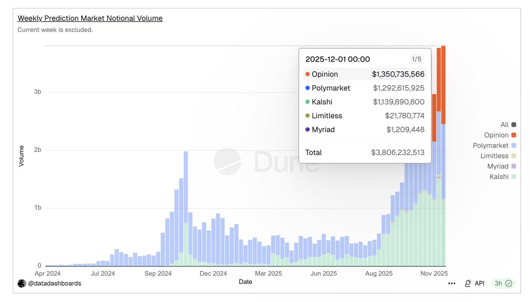Viewport: 530px width, 302px height.
Task: Click the Date x-axis title
Action: click(246, 282)
